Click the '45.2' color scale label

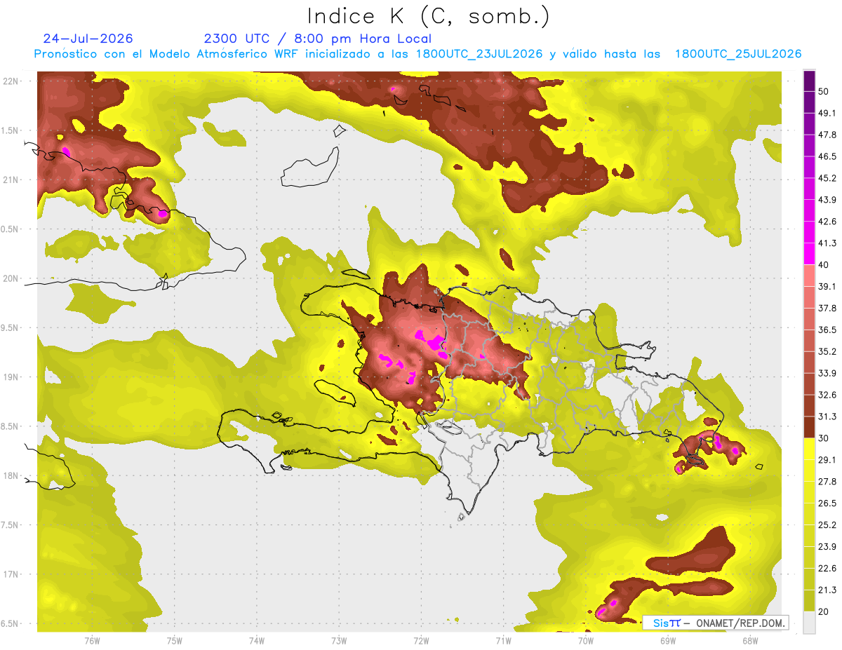[827, 178]
